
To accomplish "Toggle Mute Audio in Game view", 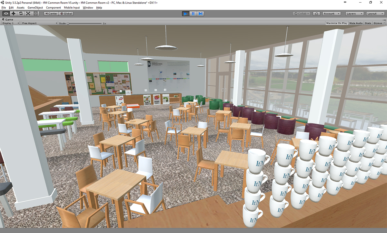I will 356,23.
